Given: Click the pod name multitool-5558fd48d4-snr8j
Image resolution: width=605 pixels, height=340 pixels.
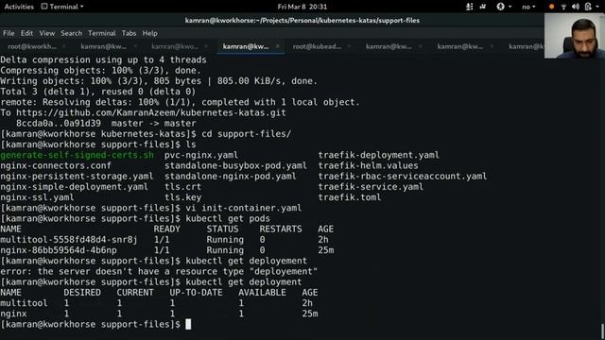Looking at the screenshot, I should click(x=69, y=239).
